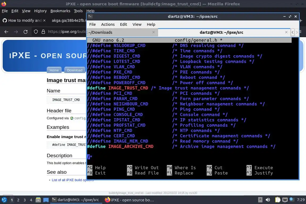Reload the page in Firefox
This screenshot has width=306, height=204.
tap(25, 32)
